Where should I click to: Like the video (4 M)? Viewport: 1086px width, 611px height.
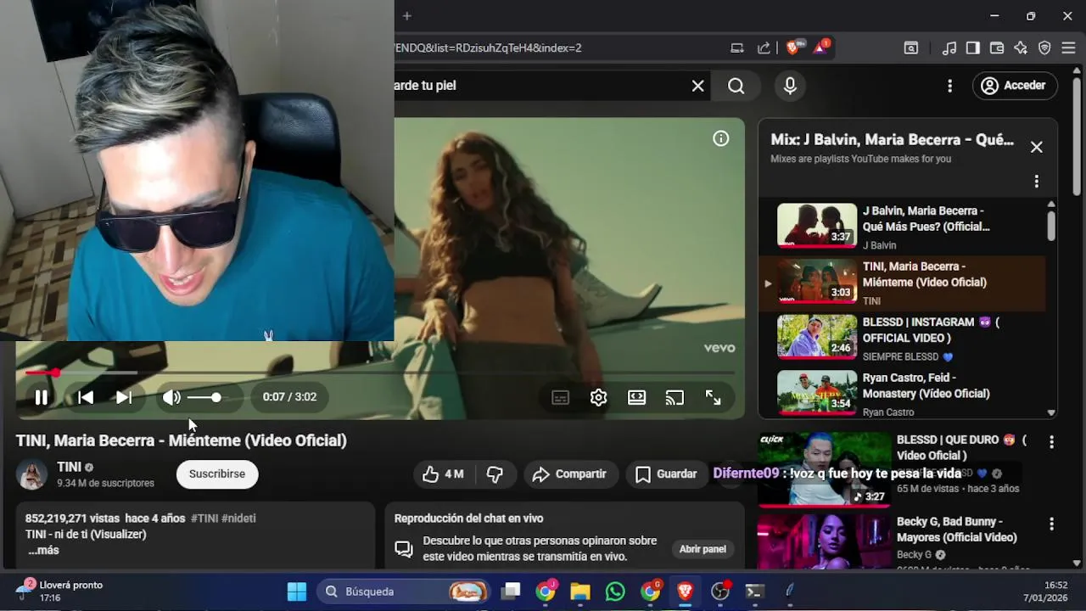(x=445, y=474)
